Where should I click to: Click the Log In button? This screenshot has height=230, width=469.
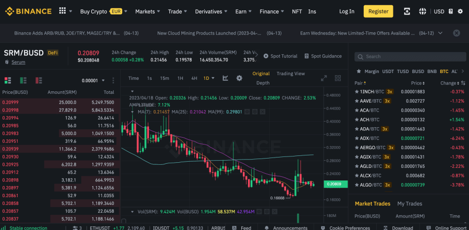click(347, 11)
